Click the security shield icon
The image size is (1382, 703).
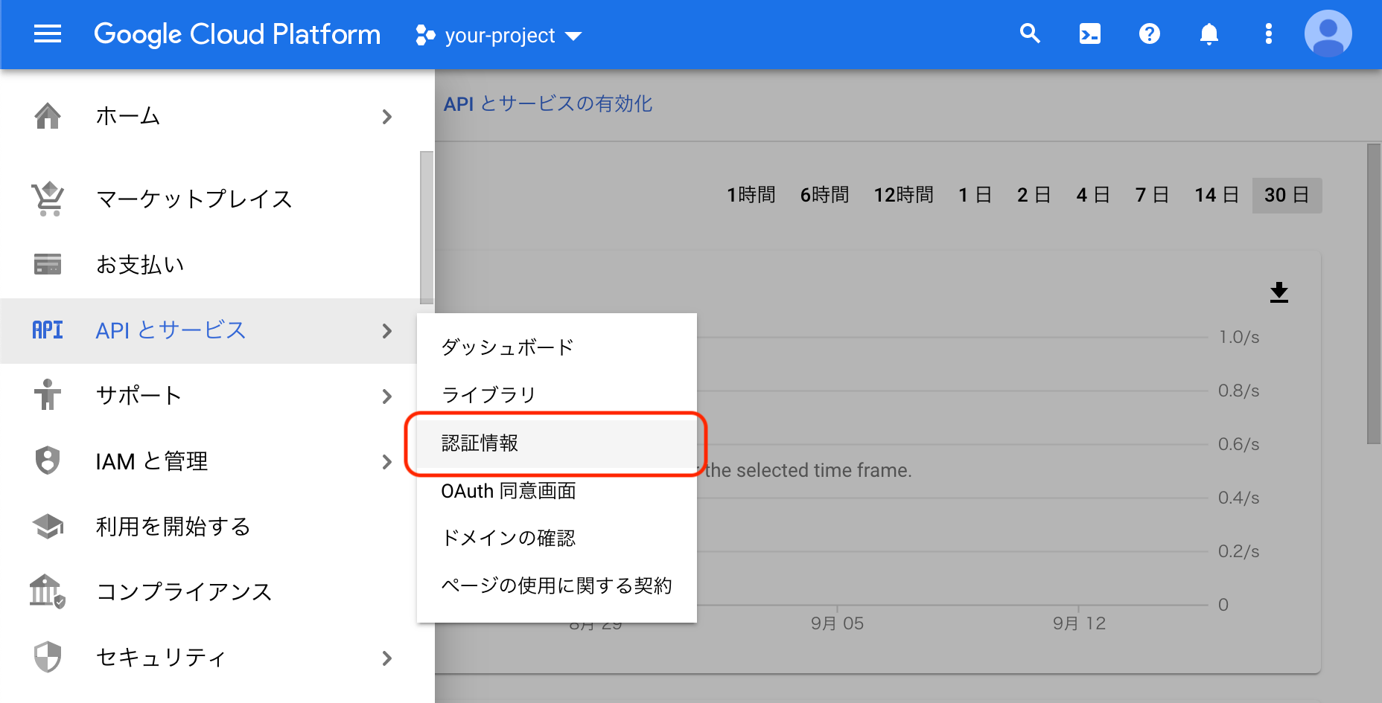pos(48,657)
